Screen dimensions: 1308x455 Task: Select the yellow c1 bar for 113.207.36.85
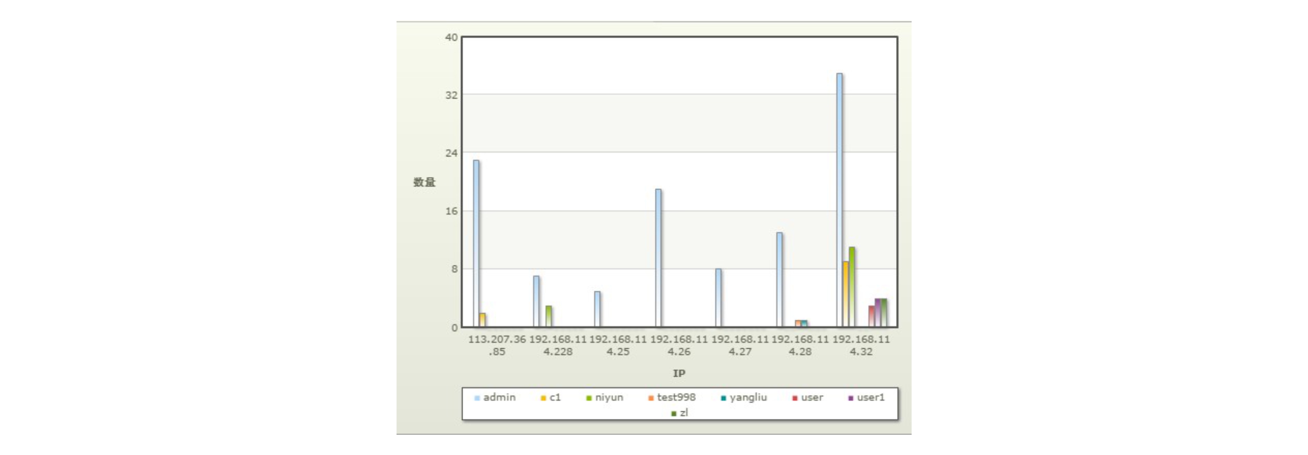pos(482,320)
